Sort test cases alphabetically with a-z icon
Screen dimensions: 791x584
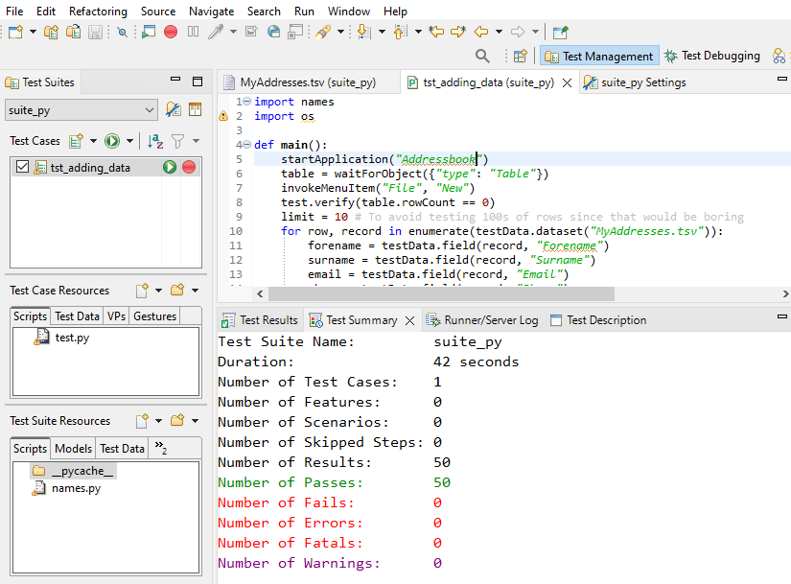(155, 141)
